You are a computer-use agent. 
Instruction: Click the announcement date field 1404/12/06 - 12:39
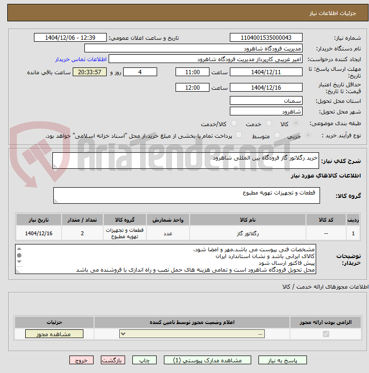70,37
